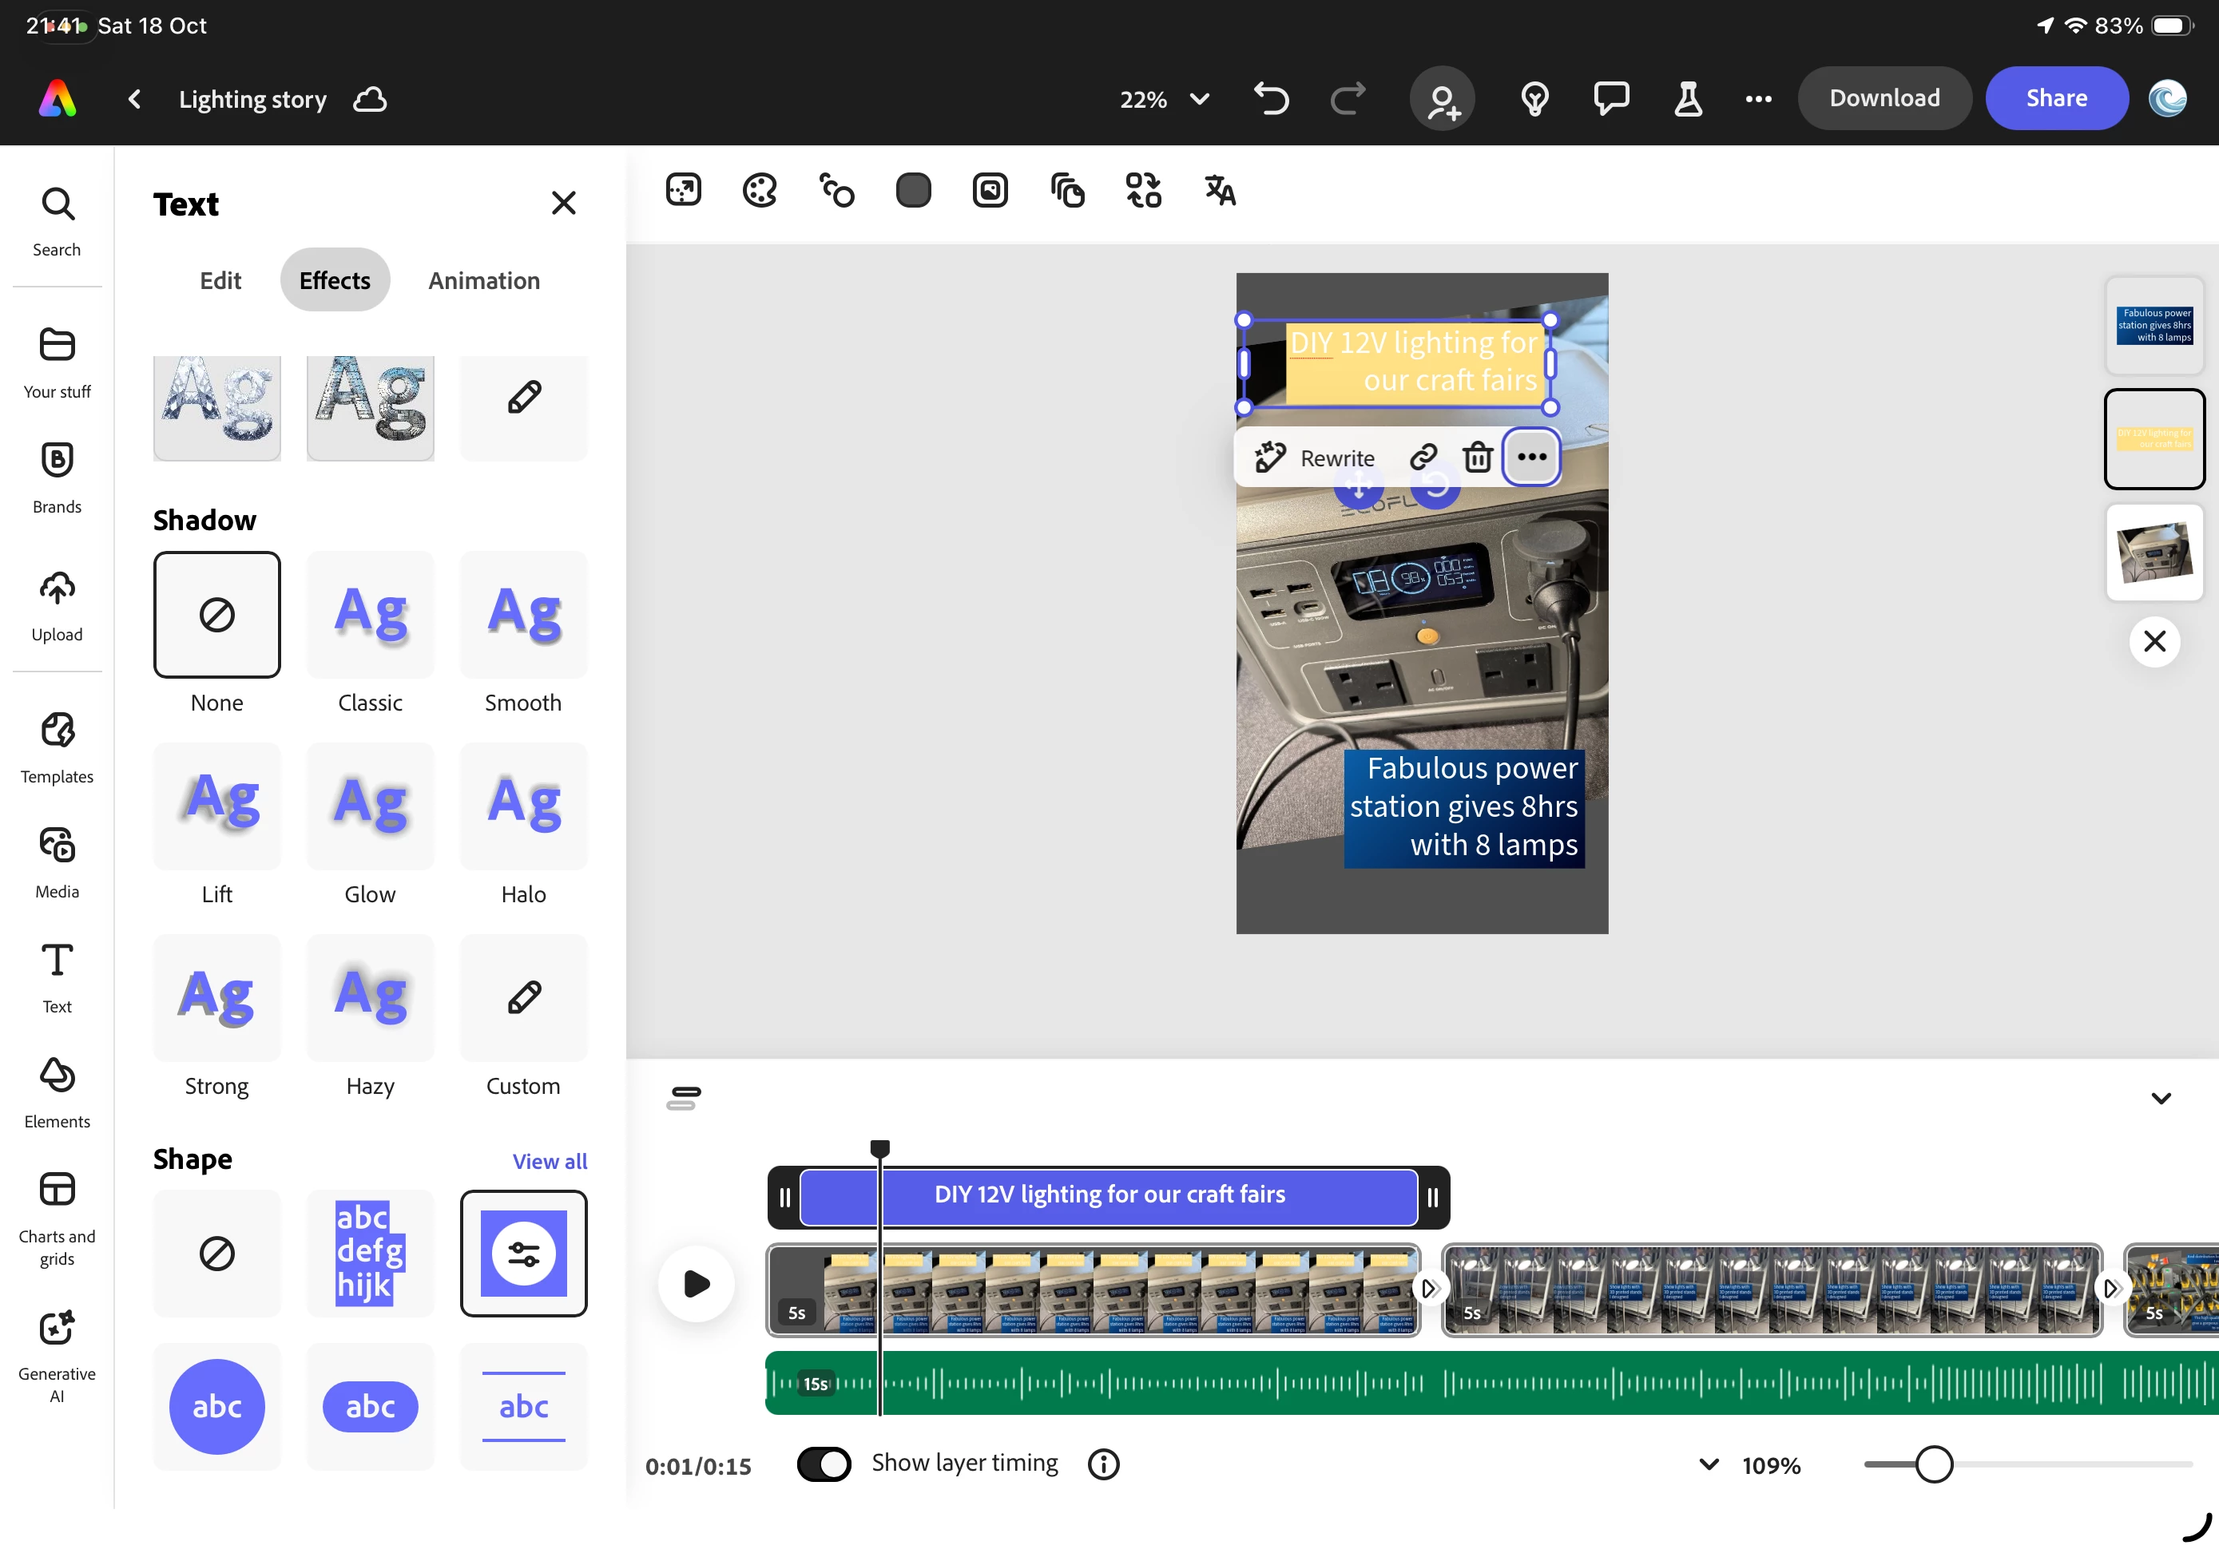
Task: Click the link icon beside Rewrite
Action: tap(1423, 457)
